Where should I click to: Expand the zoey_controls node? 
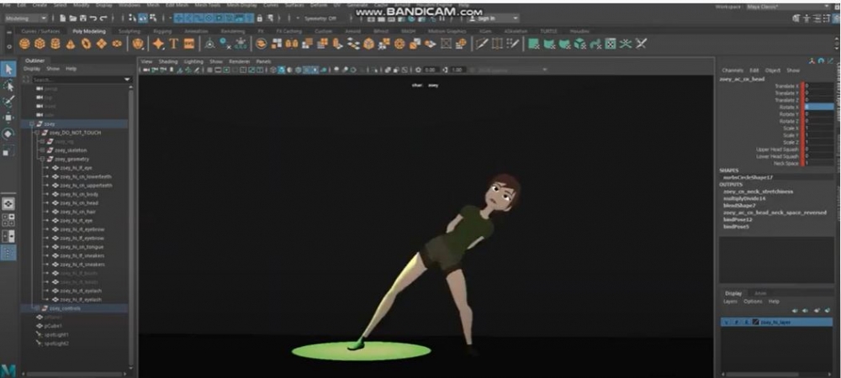pos(36,308)
